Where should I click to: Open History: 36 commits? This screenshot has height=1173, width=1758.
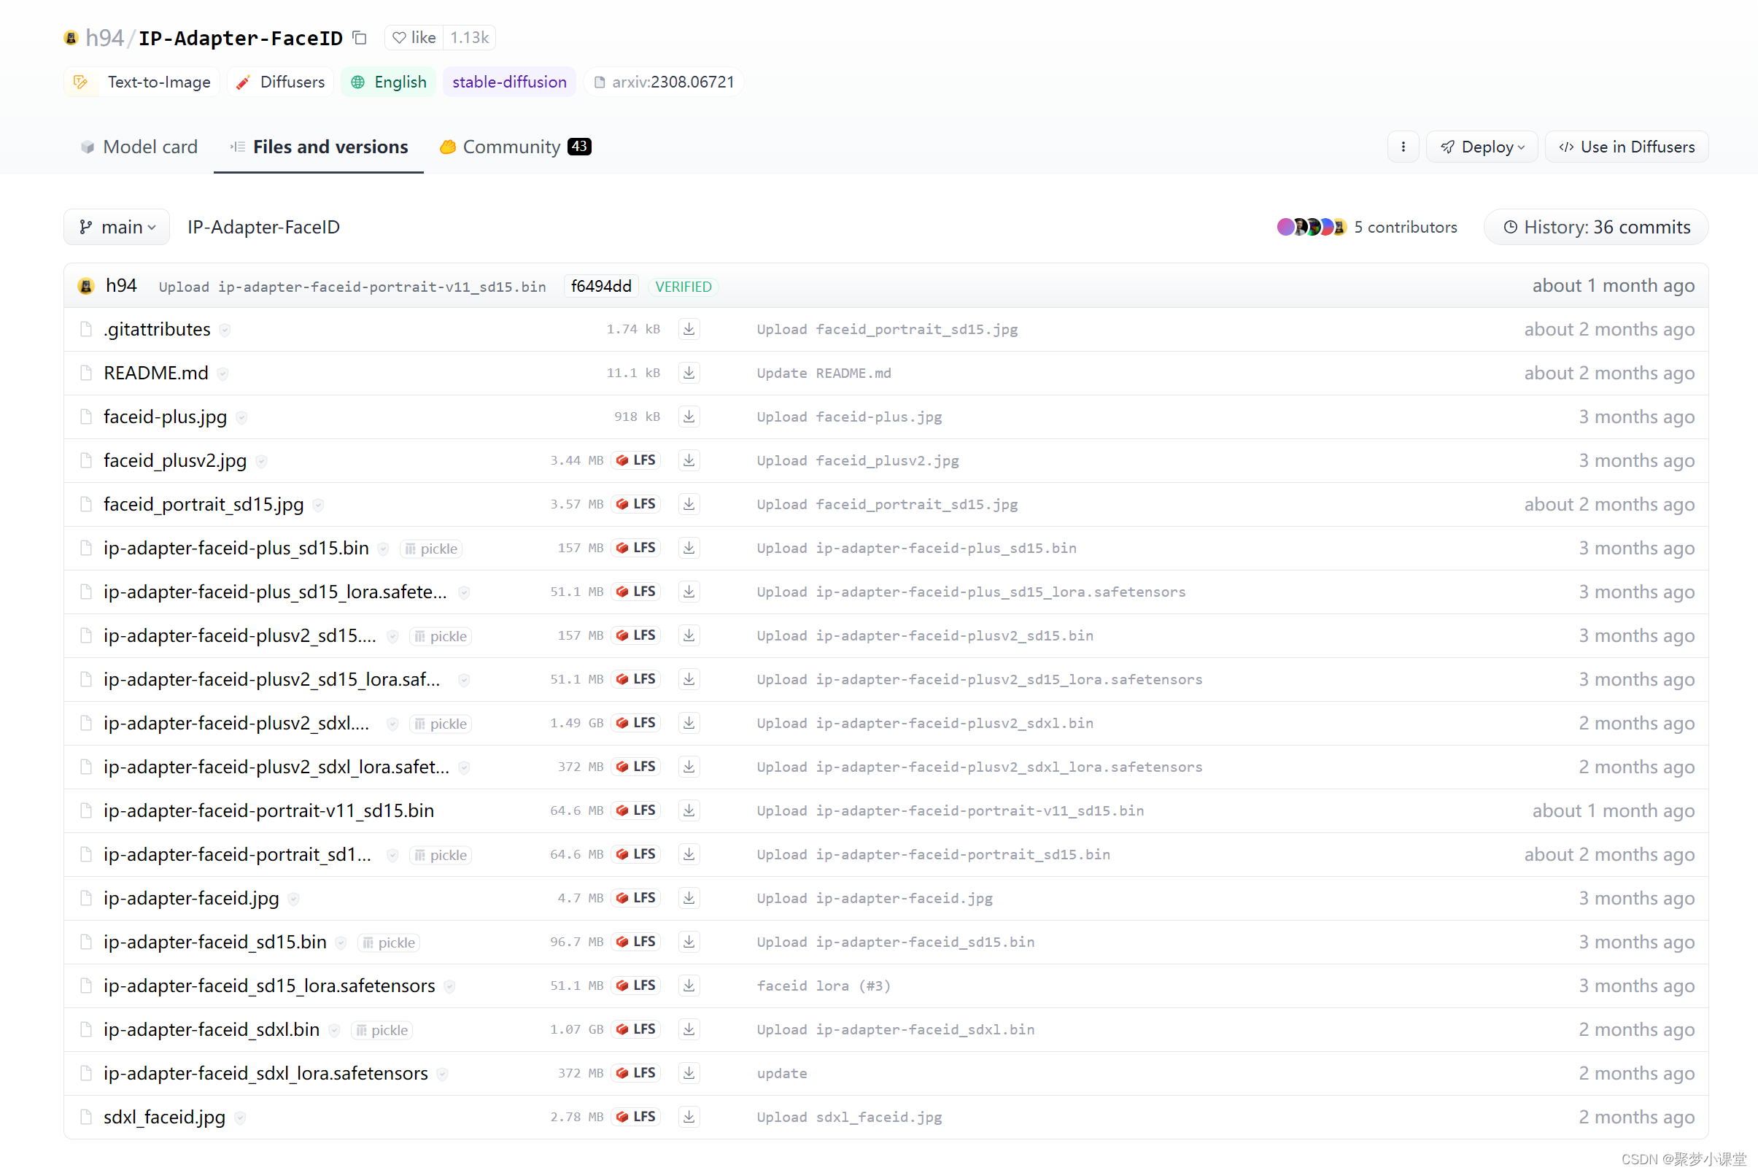[x=1595, y=227]
